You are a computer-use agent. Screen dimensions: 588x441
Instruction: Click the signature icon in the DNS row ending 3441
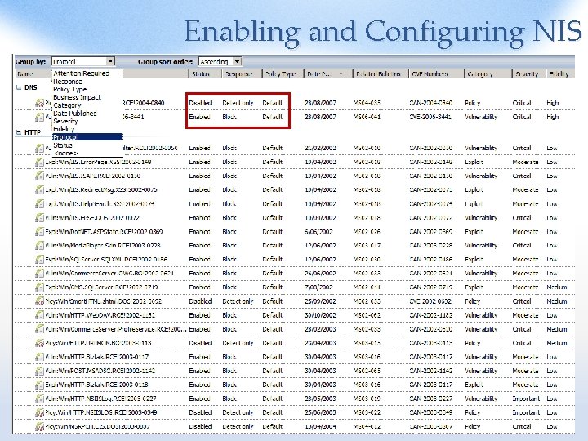pos(39,117)
